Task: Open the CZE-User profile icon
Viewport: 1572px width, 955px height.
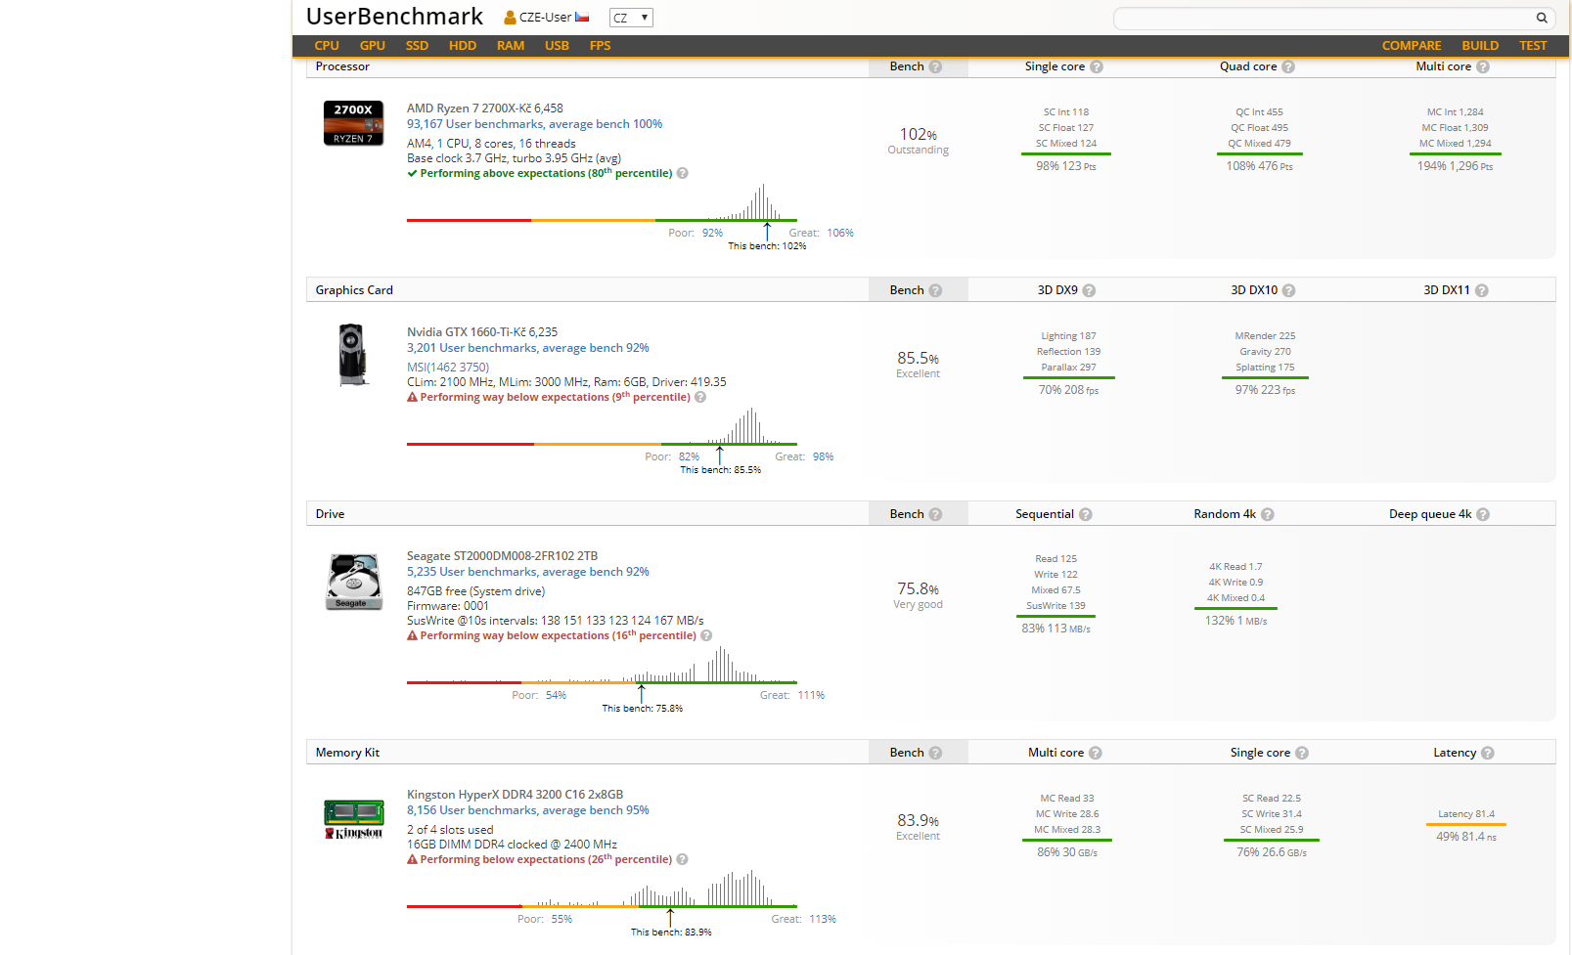Action: click(510, 18)
